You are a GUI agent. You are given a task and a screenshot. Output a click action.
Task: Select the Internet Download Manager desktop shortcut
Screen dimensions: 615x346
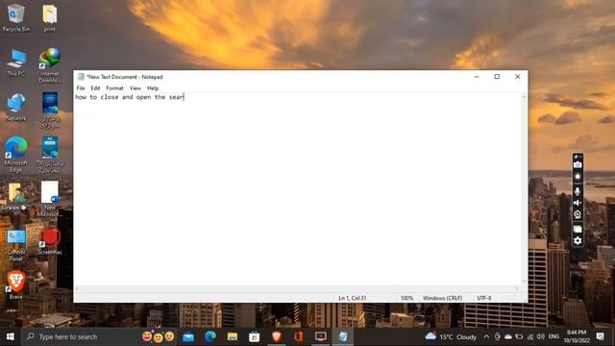pos(50,65)
